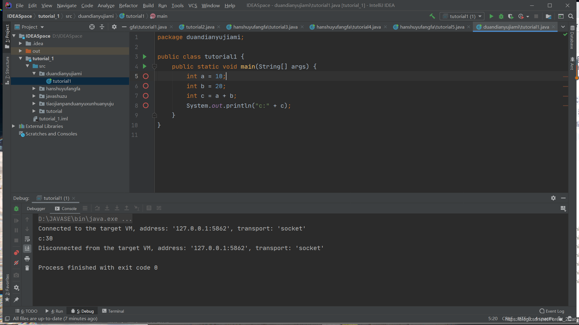The height and width of the screenshot is (325, 579).
Task: Click the Mute Breakpoints icon
Action: click(x=16, y=262)
